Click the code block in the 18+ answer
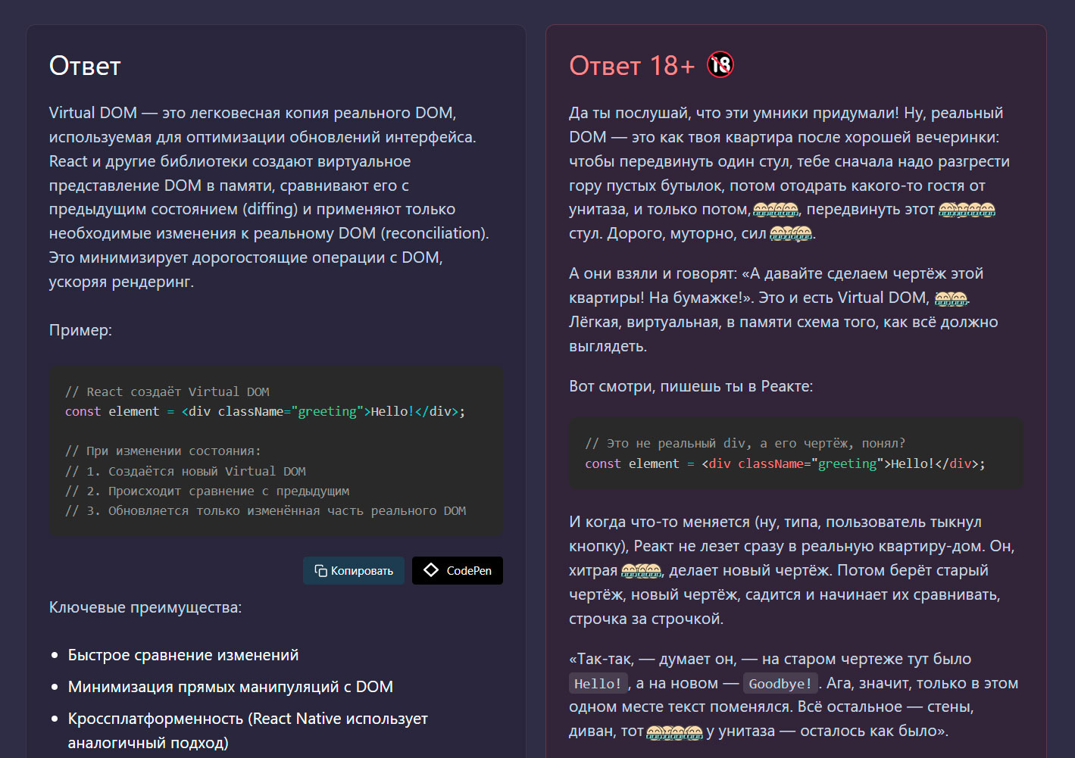Viewport: 1075px width, 758px height. click(x=795, y=454)
